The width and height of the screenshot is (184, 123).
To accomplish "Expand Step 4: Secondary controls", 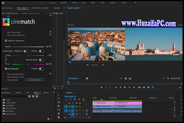I will pyautogui.click(x=3, y=77).
